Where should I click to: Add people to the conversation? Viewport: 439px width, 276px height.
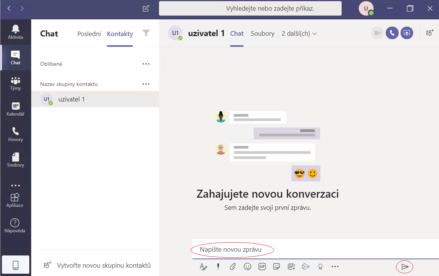(x=430, y=33)
